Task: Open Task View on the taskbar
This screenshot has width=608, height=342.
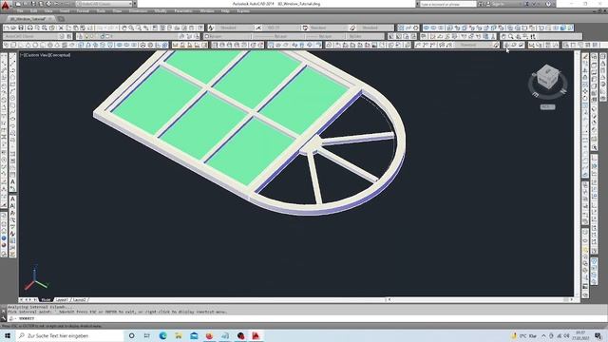Action: tap(147, 335)
